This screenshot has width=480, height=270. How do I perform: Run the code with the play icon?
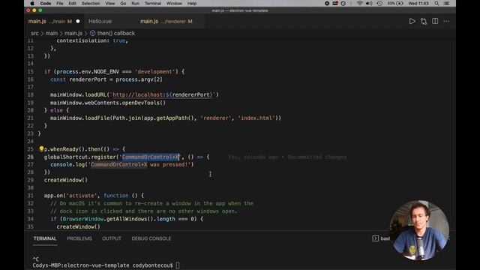click(412, 22)
